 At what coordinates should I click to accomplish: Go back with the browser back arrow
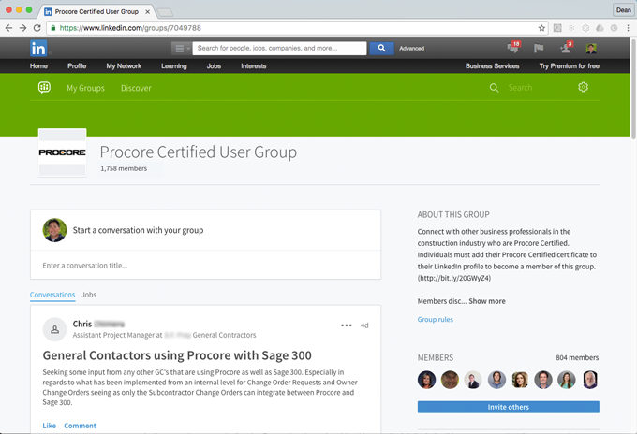9,28
